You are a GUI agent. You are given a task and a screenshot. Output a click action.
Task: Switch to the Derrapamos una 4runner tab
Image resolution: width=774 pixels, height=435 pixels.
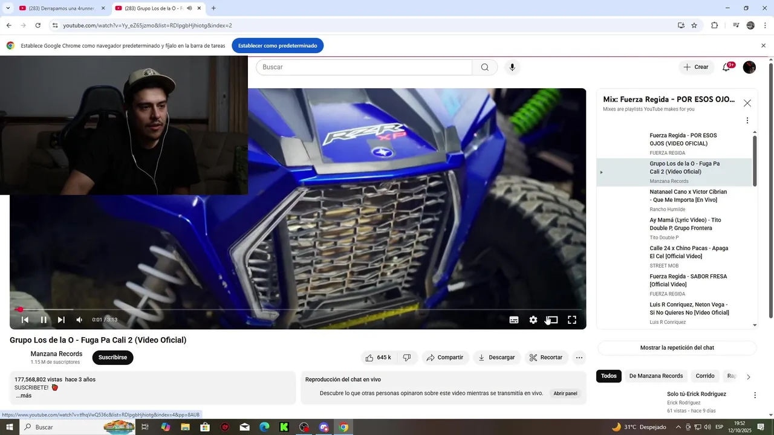point(62,8)
